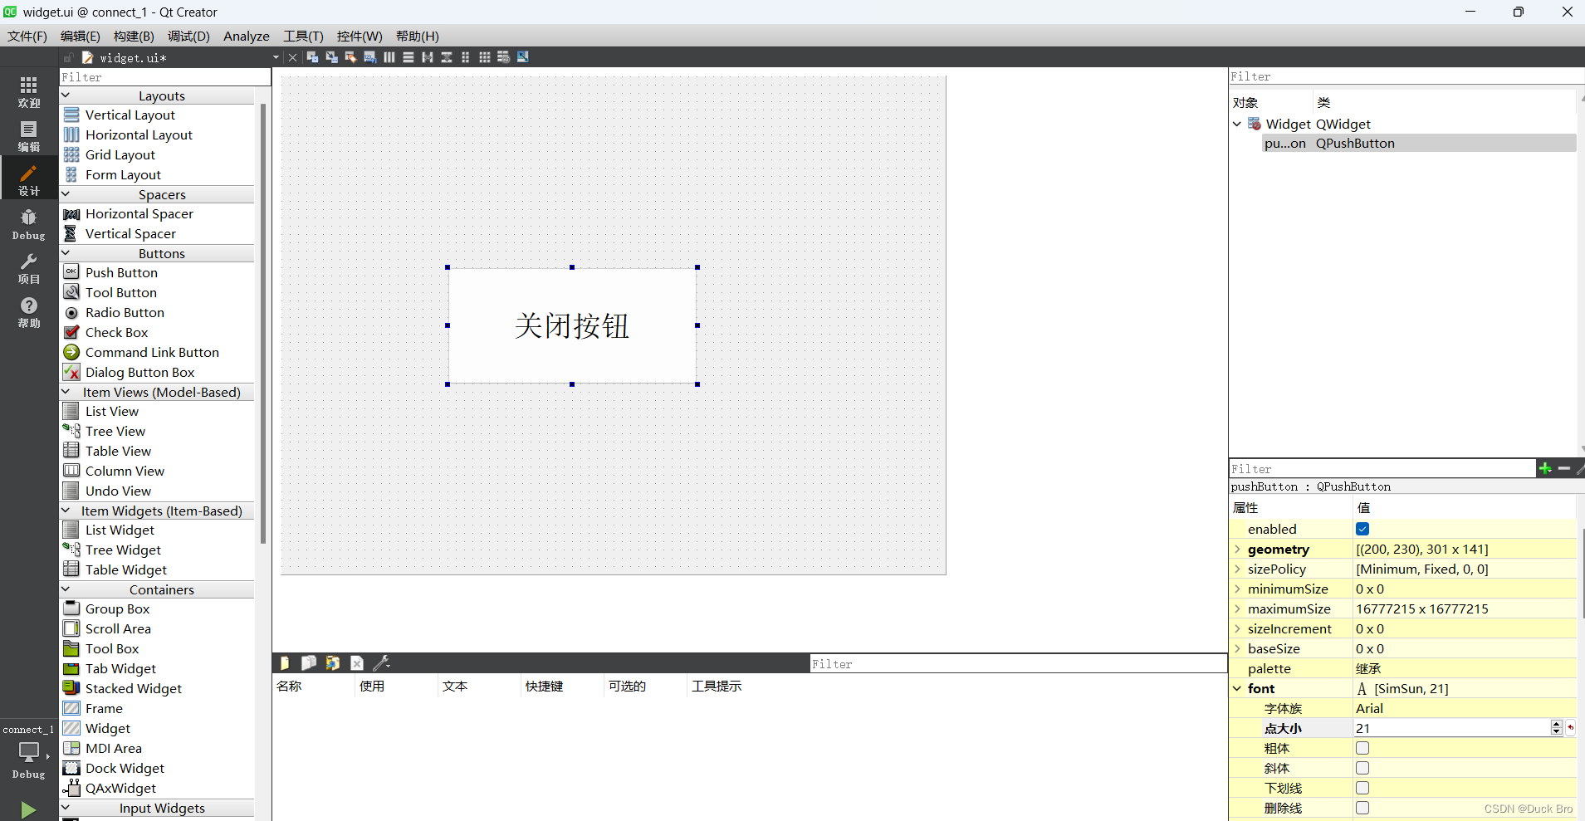This screenshot has height=821, width=1585.
Task: Switch to Edit Tab Order mode
Action: coord(369,57)
